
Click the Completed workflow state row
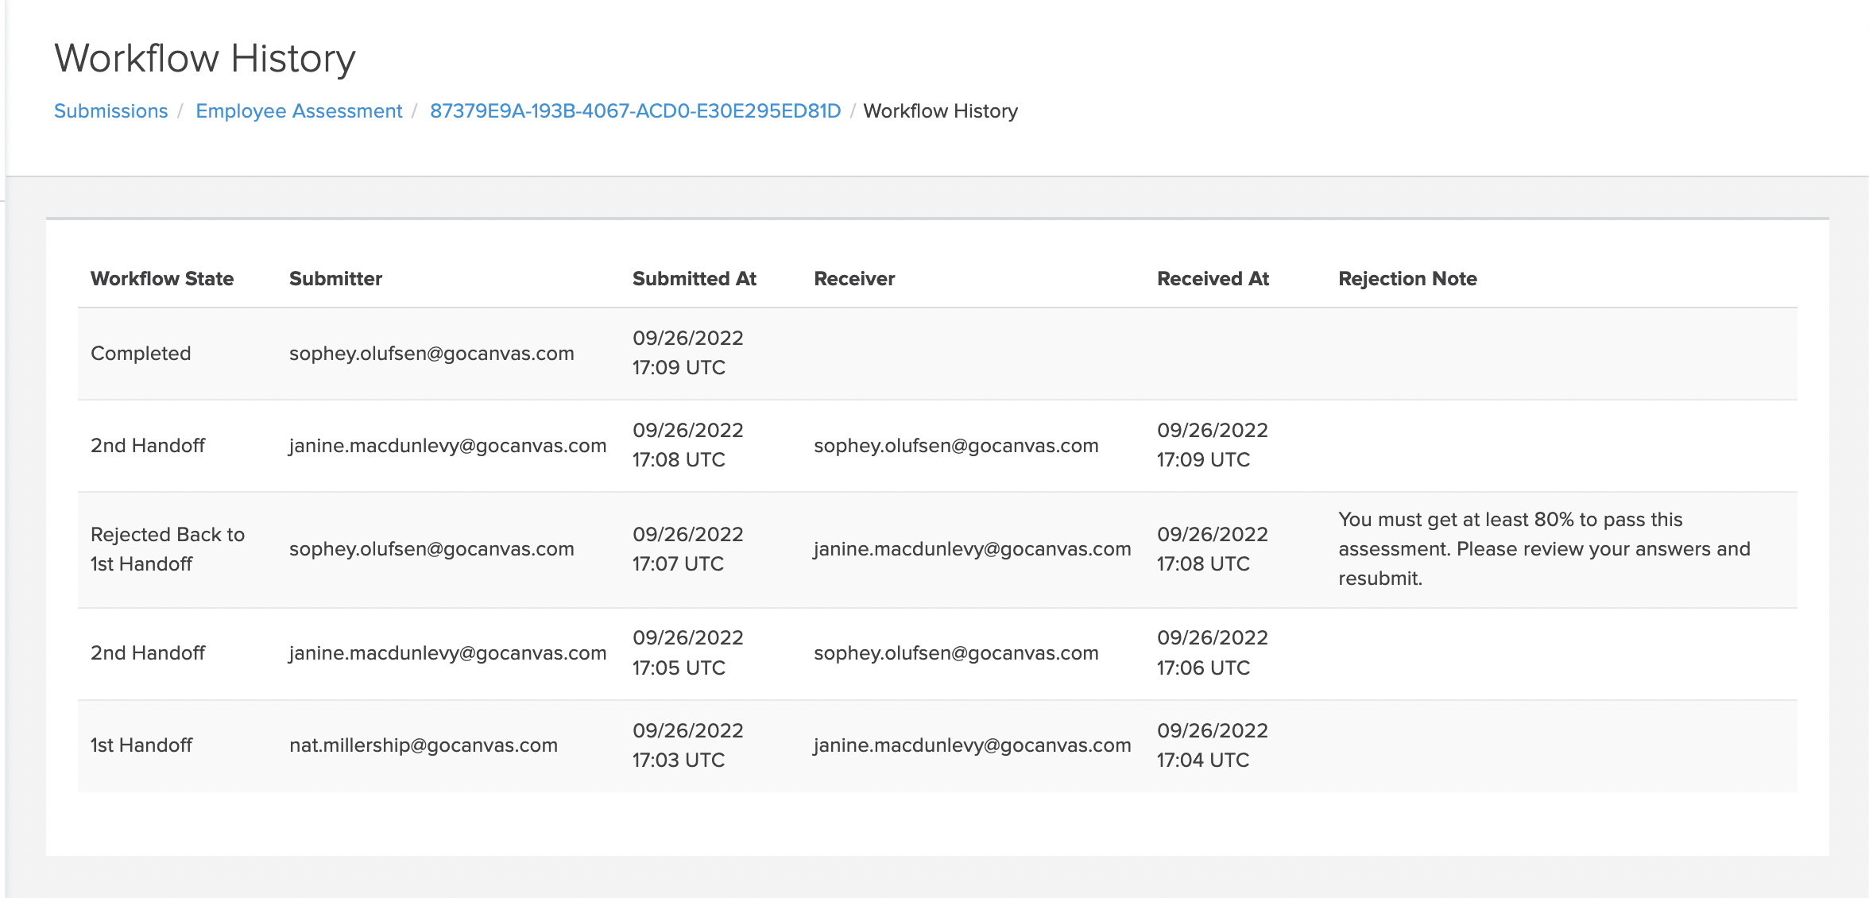pyautogui.click(x=141, y=353)
